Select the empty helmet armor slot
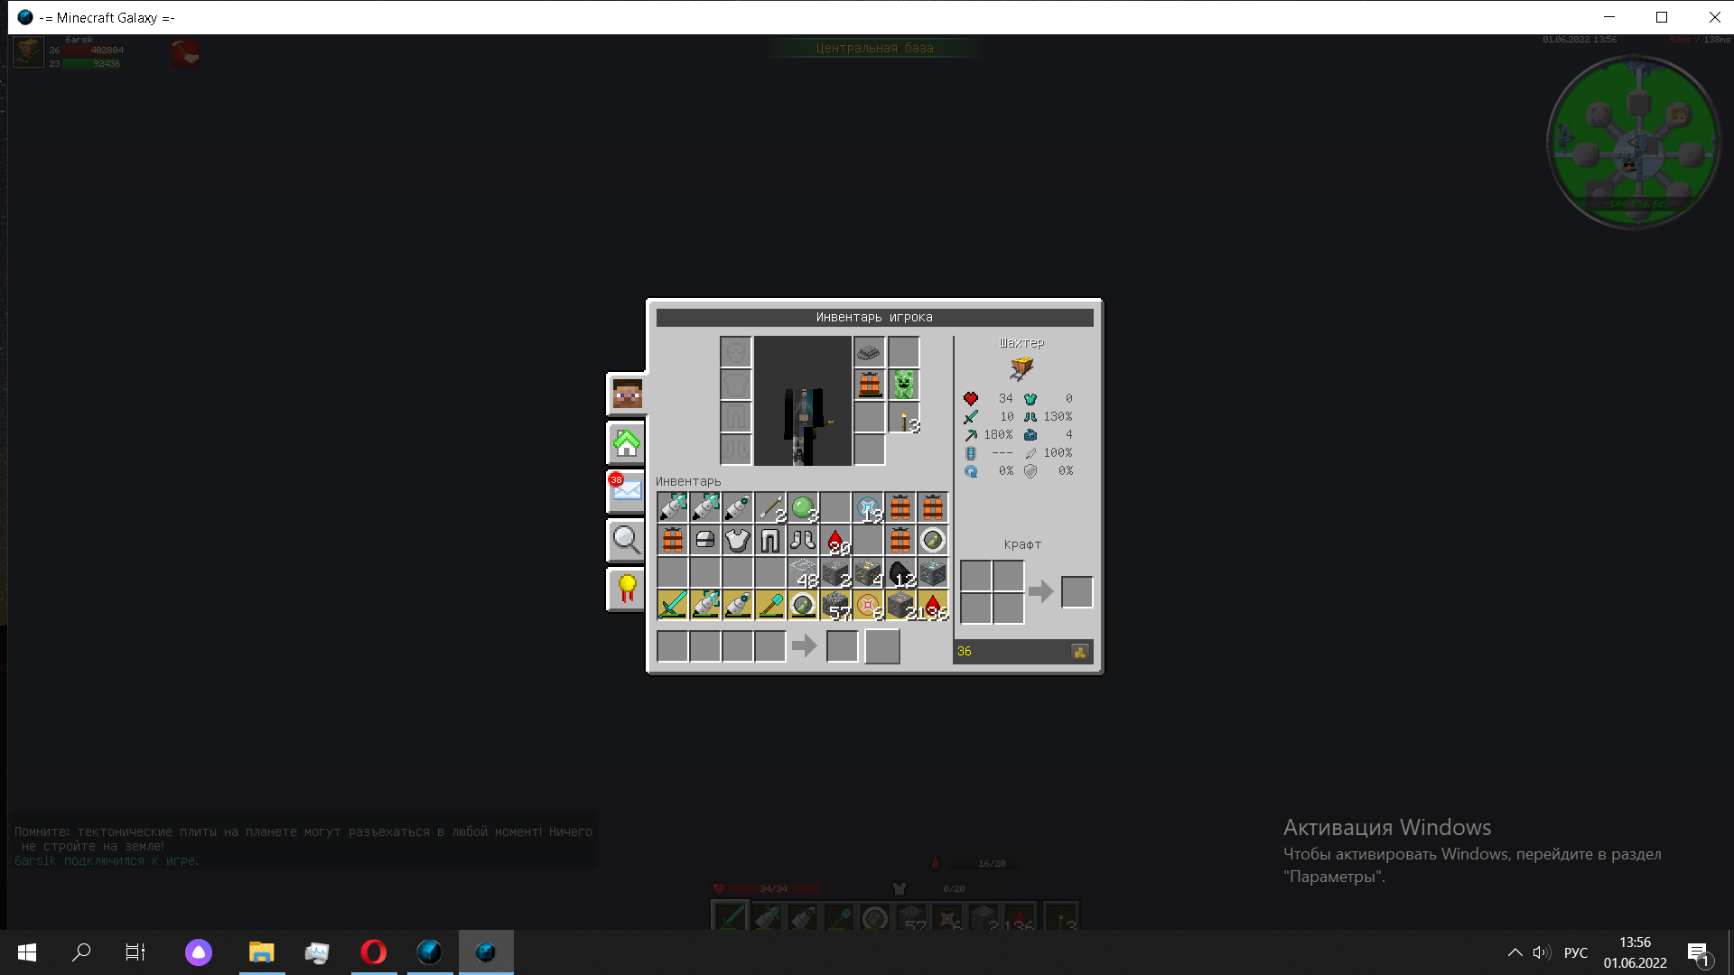The image size is (1734, 975). coord(736,352)
